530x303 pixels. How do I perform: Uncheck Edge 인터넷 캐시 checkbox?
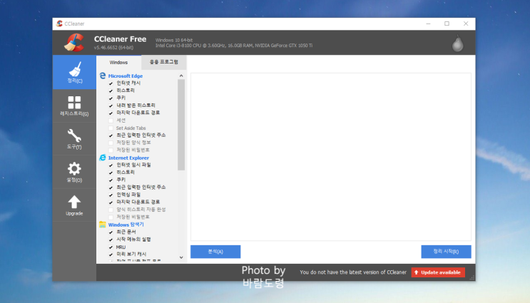[x=111, y=83]
